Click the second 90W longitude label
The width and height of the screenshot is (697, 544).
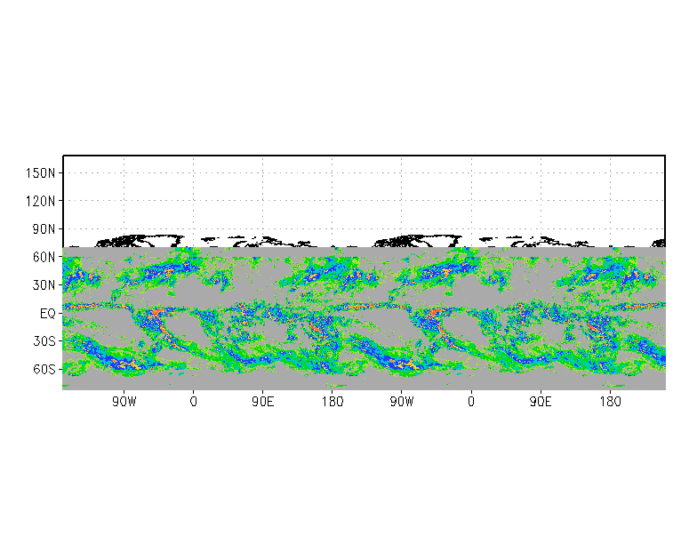(x=402, y=402)
